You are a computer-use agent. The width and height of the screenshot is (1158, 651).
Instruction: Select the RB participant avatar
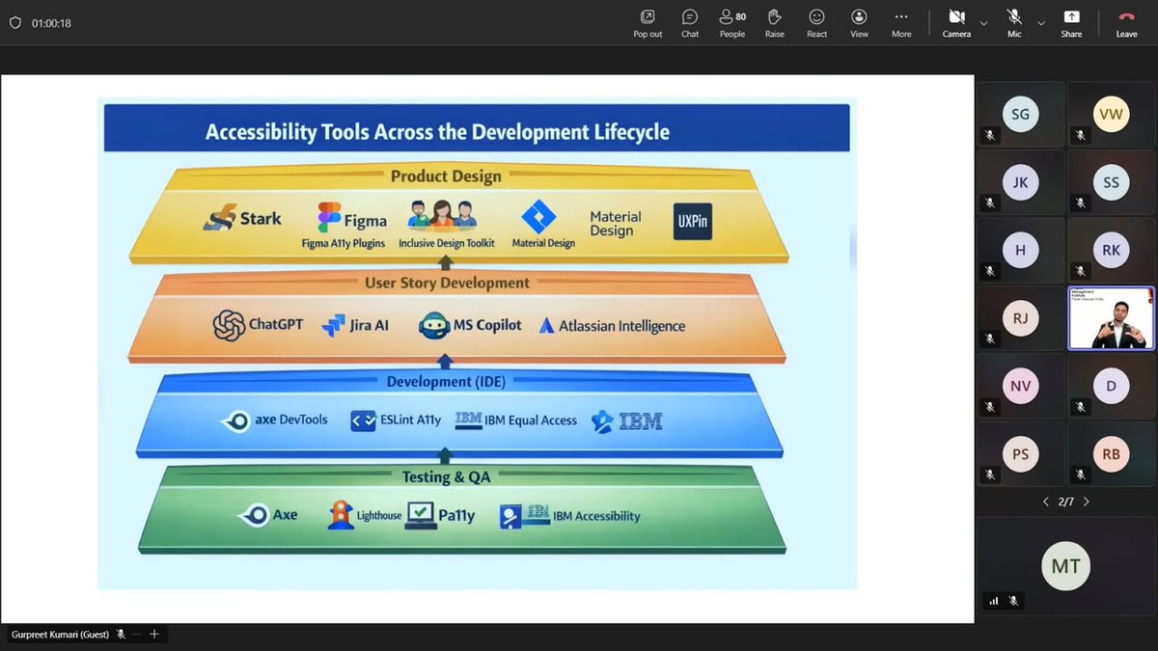coord(1111,454)
